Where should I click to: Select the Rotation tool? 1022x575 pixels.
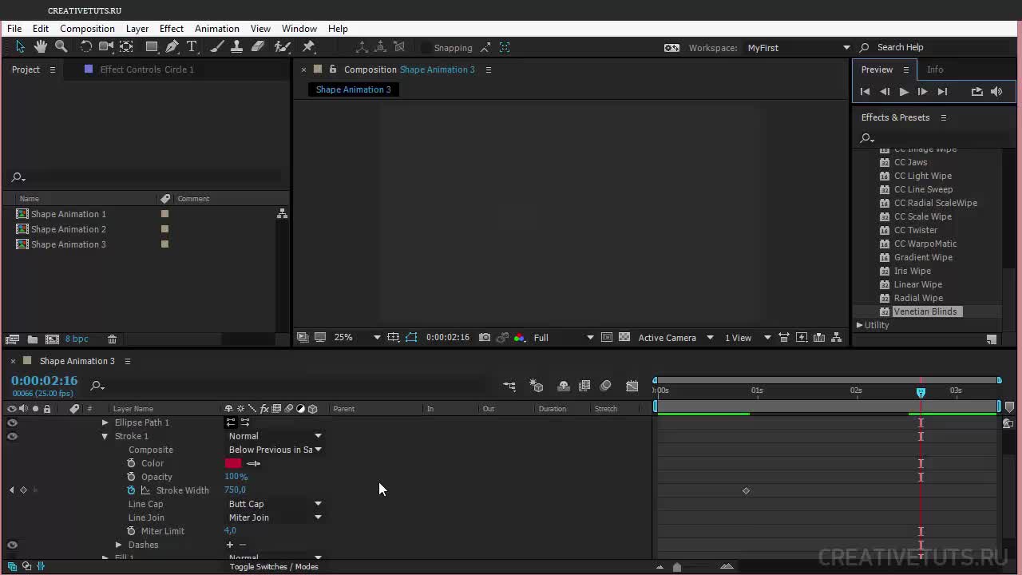pos(86,47)
